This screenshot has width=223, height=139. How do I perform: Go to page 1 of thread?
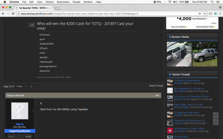pyautogui.click(x=26, y=87)
